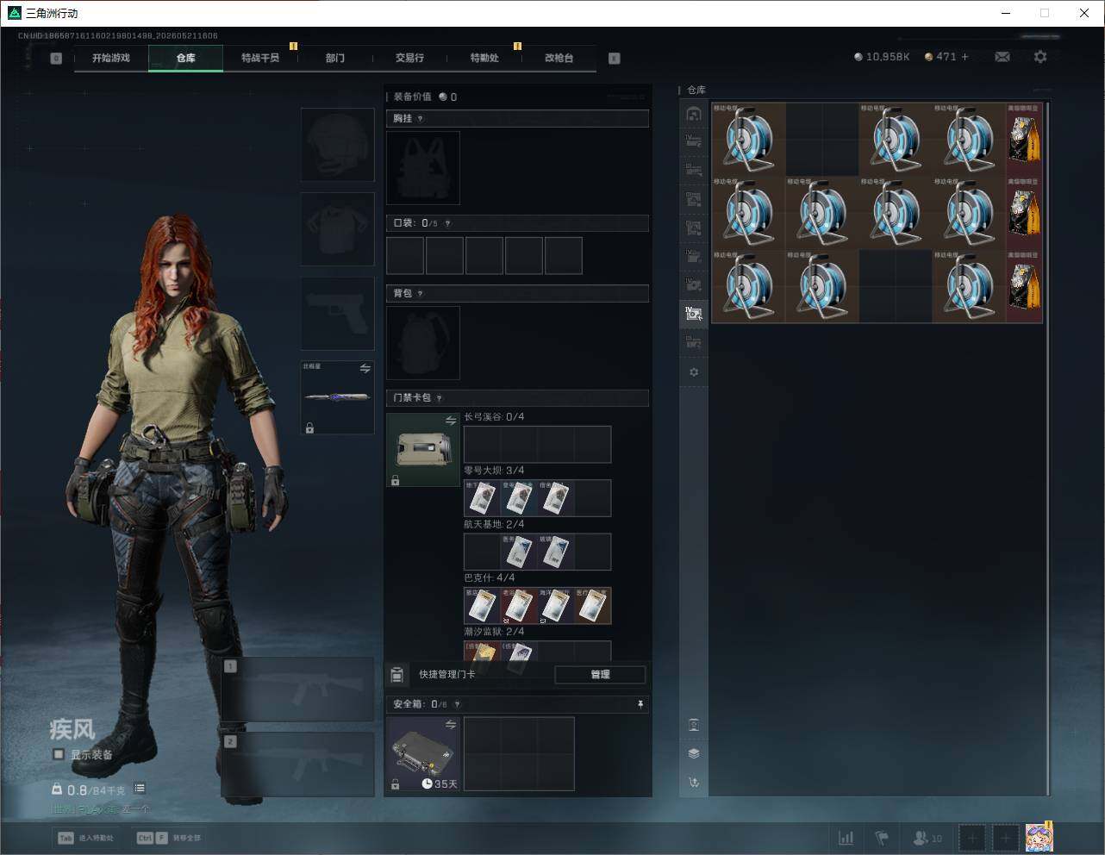Select bottom-row coffee bean bag item
Image resolution: width=1105 pixels, height=855 pixels.
coord(1025,287)
